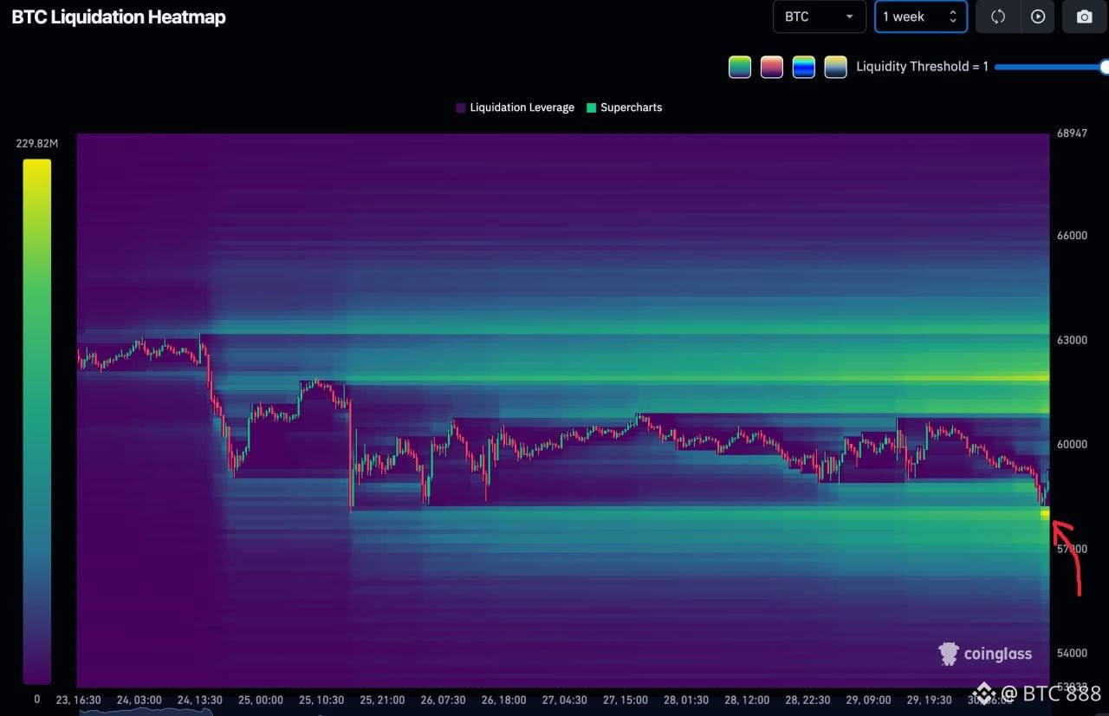1109x716 pixels.
Task: Click the 23, 16:30 time axis label
Action: [78, 700]
